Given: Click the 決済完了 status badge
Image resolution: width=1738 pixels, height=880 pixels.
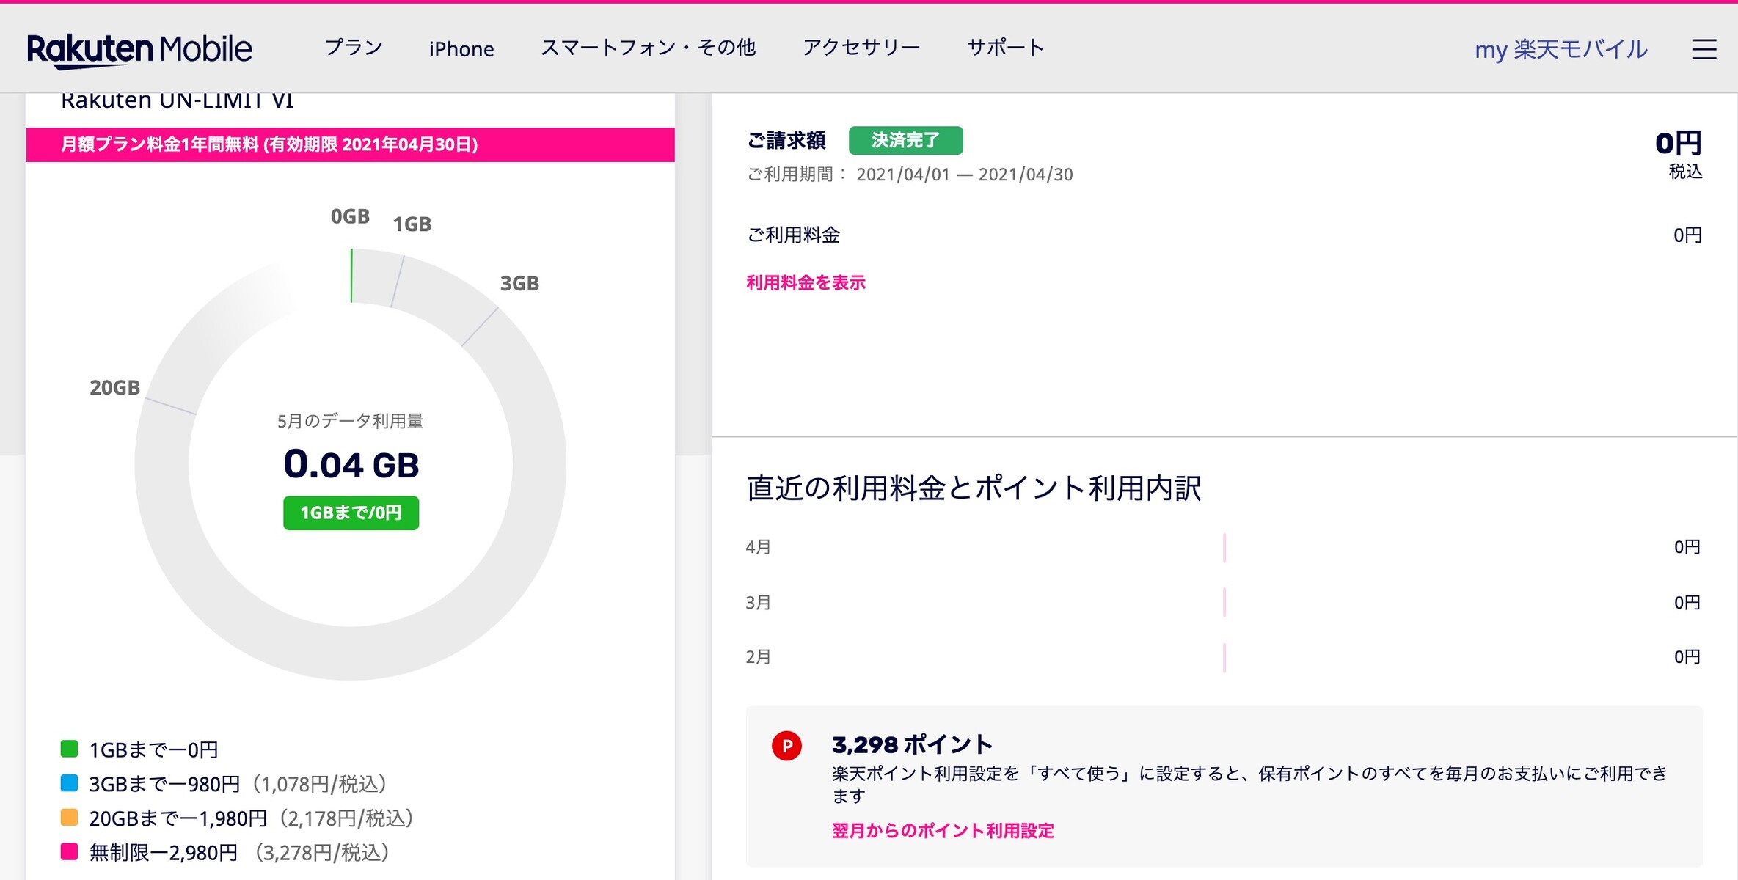Looking at the screenshot, I should coord(905,140).
